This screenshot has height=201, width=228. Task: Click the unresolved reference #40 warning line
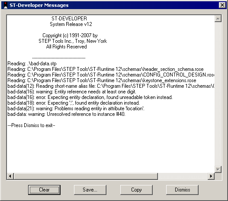(x=67, y=114)
